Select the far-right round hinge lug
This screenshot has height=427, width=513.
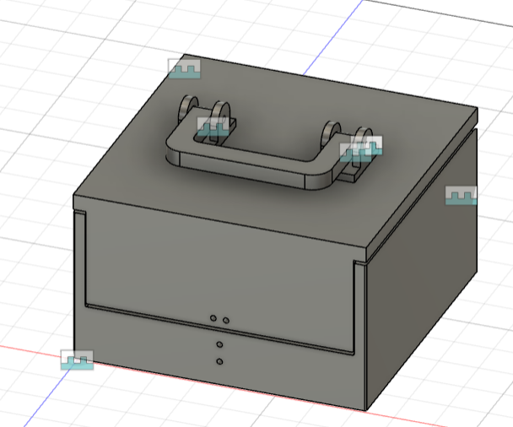364,136
